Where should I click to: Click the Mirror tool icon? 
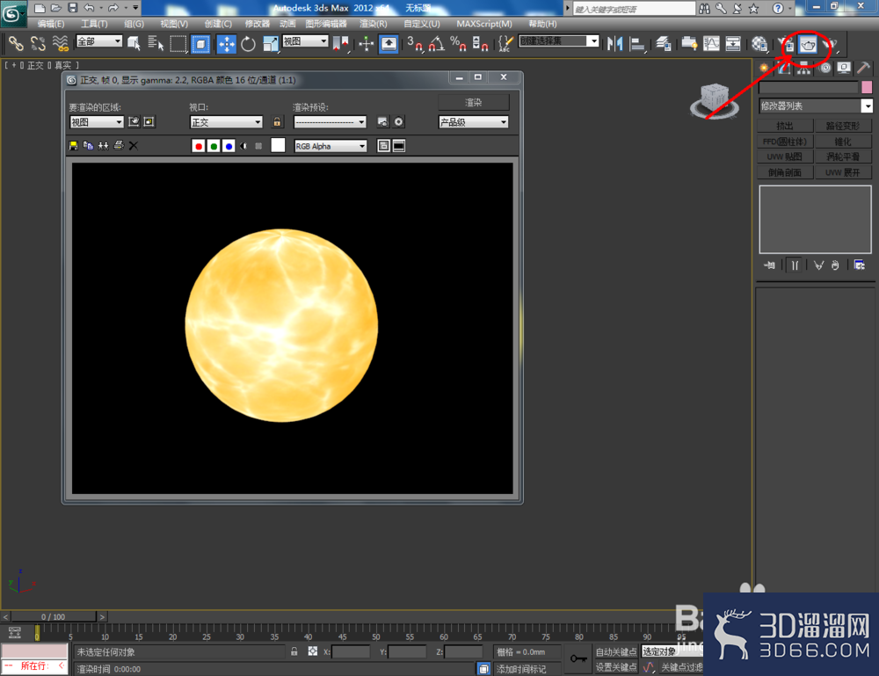click(615, 44)
